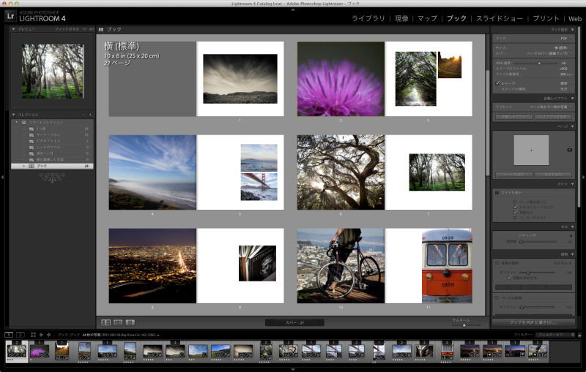The width and height of the screenshot is (586, 372).
Task: Hide left panel with edge arrow
Action: coord(3,177)
